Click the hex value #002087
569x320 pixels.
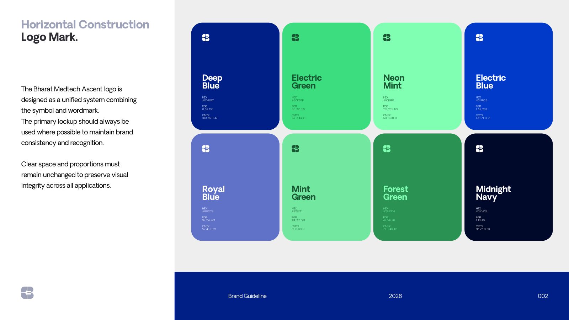coord(208,101)
